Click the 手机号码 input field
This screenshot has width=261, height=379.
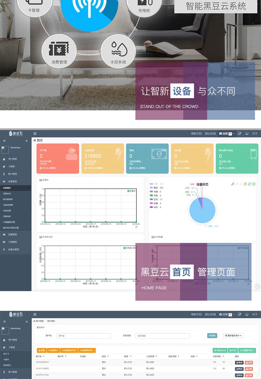pyautogui.click(x=163, y=336)
